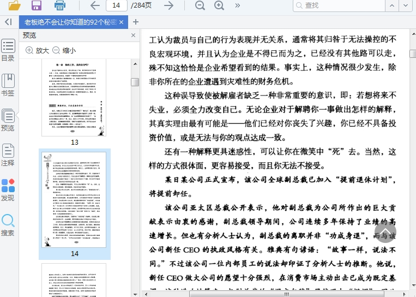
Task: Collapse the sidebar with the arrow icon
Action: click(9, 22)
